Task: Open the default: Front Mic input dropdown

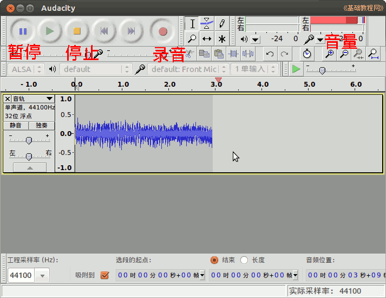Action: (x=188, y=69)
